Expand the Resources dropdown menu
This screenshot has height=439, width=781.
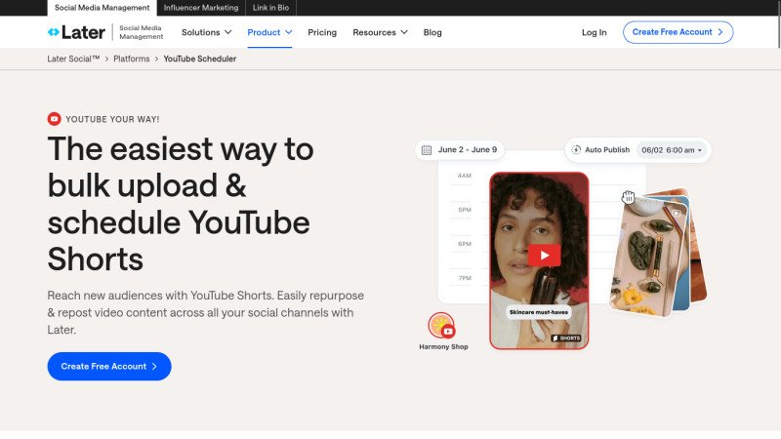click(x=380, y=32)
